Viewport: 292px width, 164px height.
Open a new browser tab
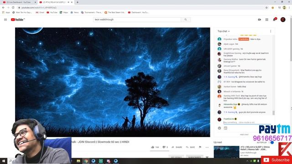[x=77, y=2]
